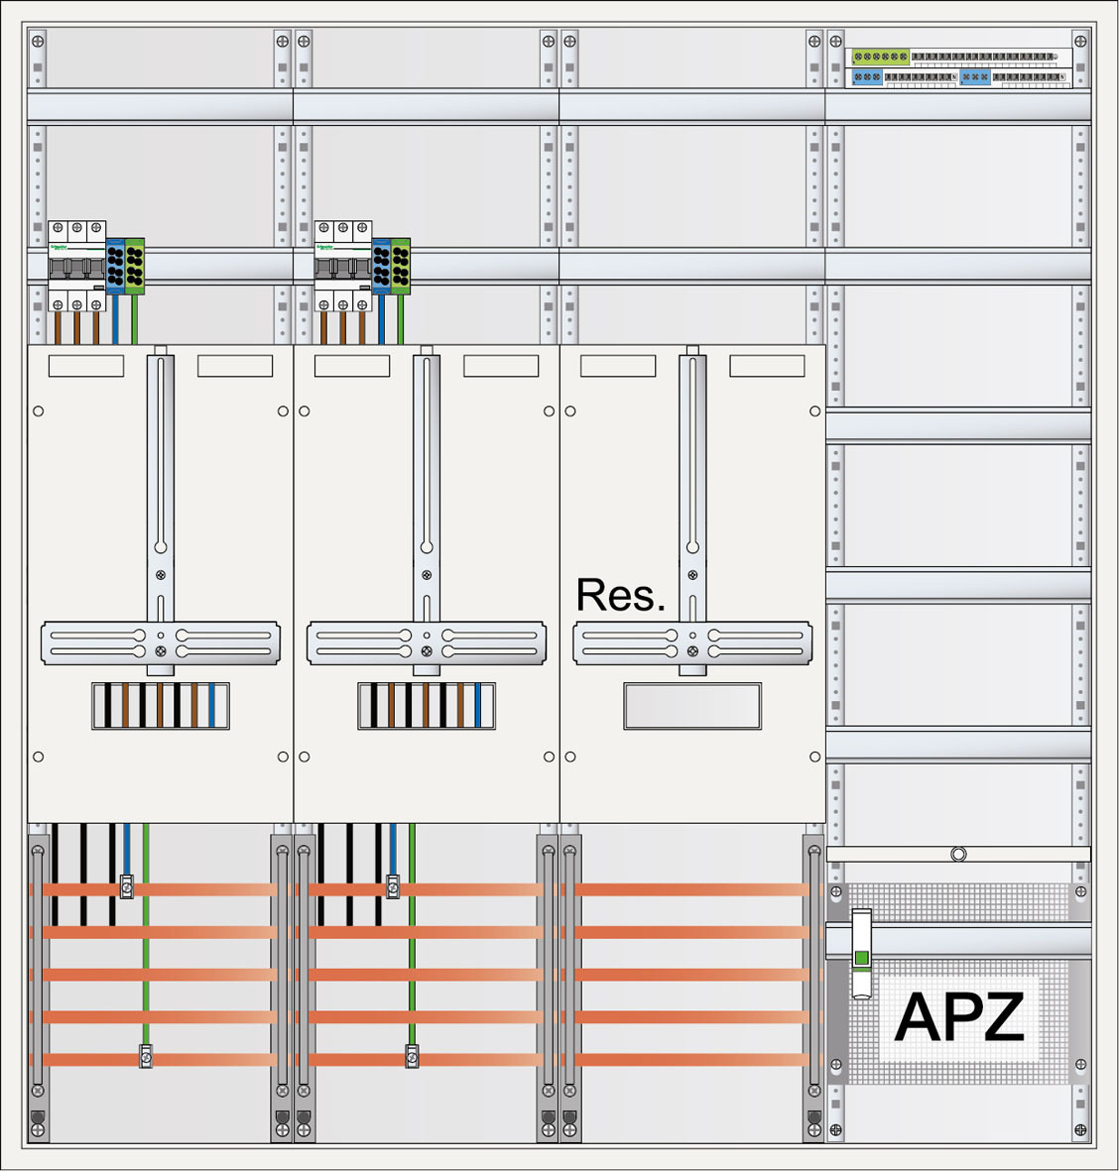Click the round lock on the APZ cover strip

958,854
